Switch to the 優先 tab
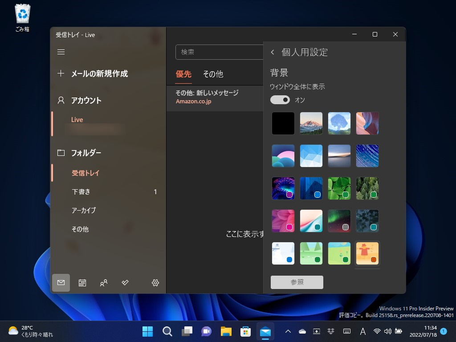Viewport: 456px width, 342px height. pos(183,74)
